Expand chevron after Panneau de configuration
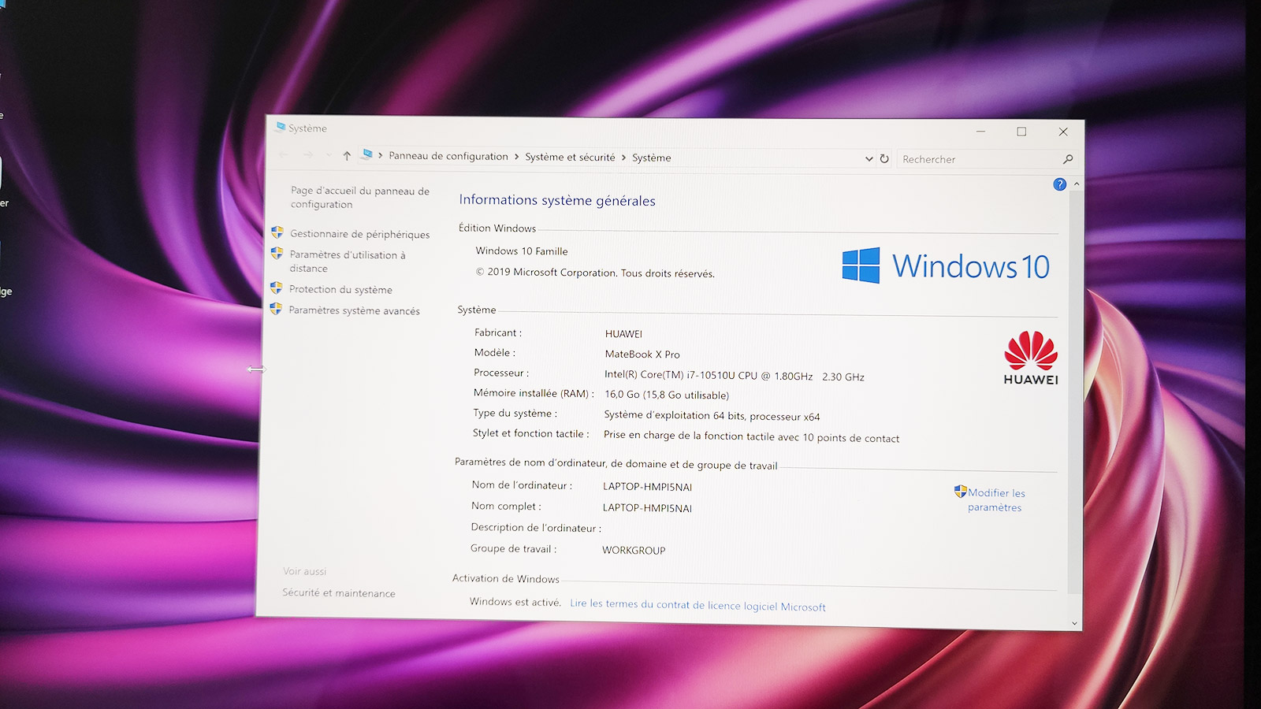The height and width of the screenshot is (709, 1261). pyautogui.click(x=517, y=157)
